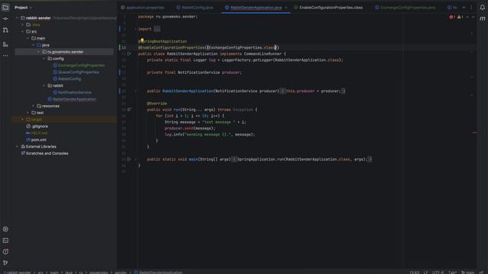Open the Terminal tool window

(x=5, y=241)
